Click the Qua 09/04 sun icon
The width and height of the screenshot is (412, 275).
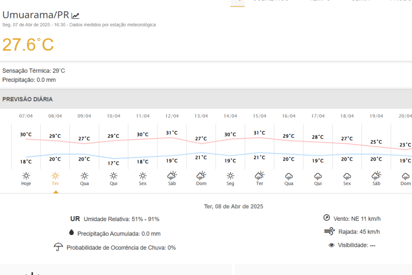(x=84, y=175)
